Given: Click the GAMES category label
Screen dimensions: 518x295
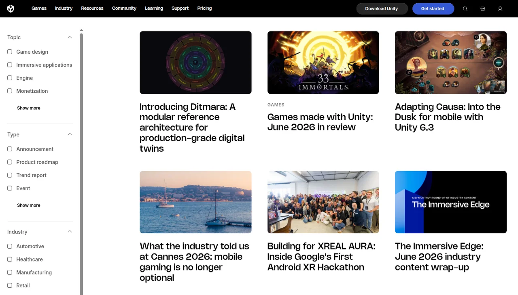Looking at the screenshot, I should coord(276,105).
